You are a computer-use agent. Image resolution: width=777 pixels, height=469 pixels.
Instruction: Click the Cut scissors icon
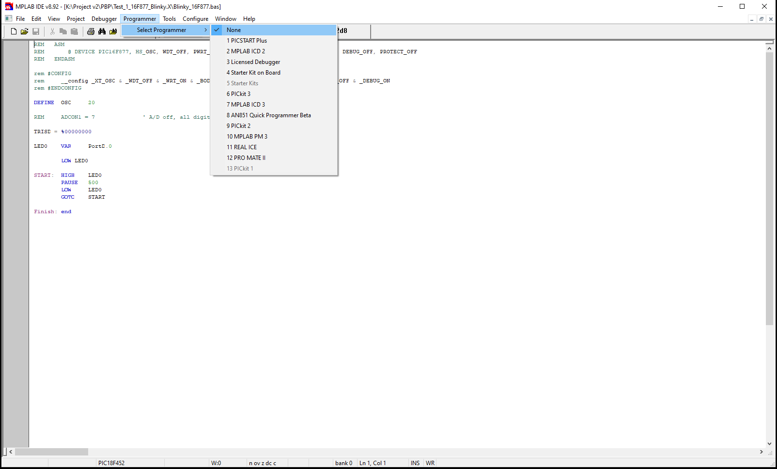click(52, 31)
